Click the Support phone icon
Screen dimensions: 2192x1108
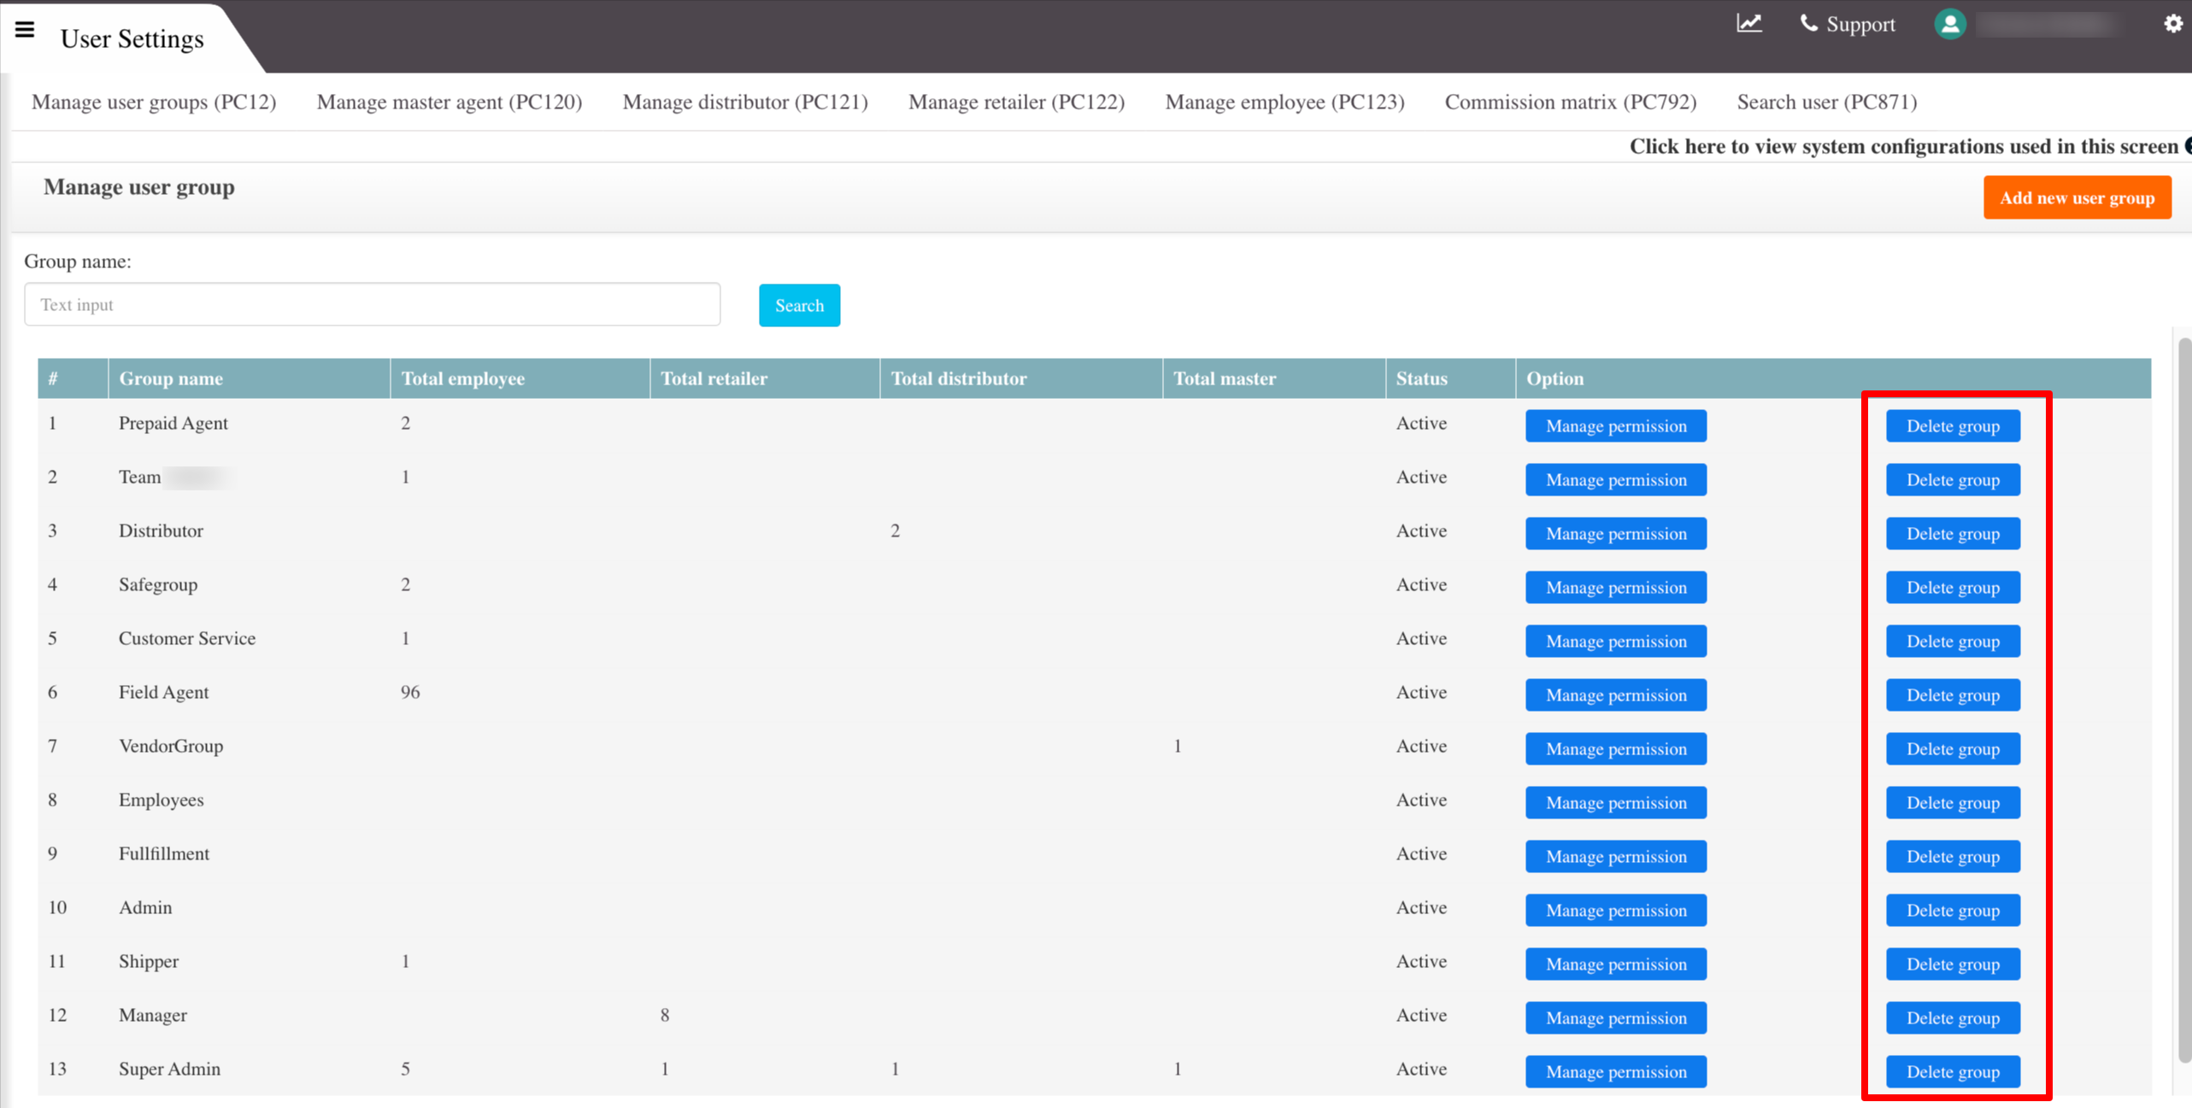point(1808,24)
